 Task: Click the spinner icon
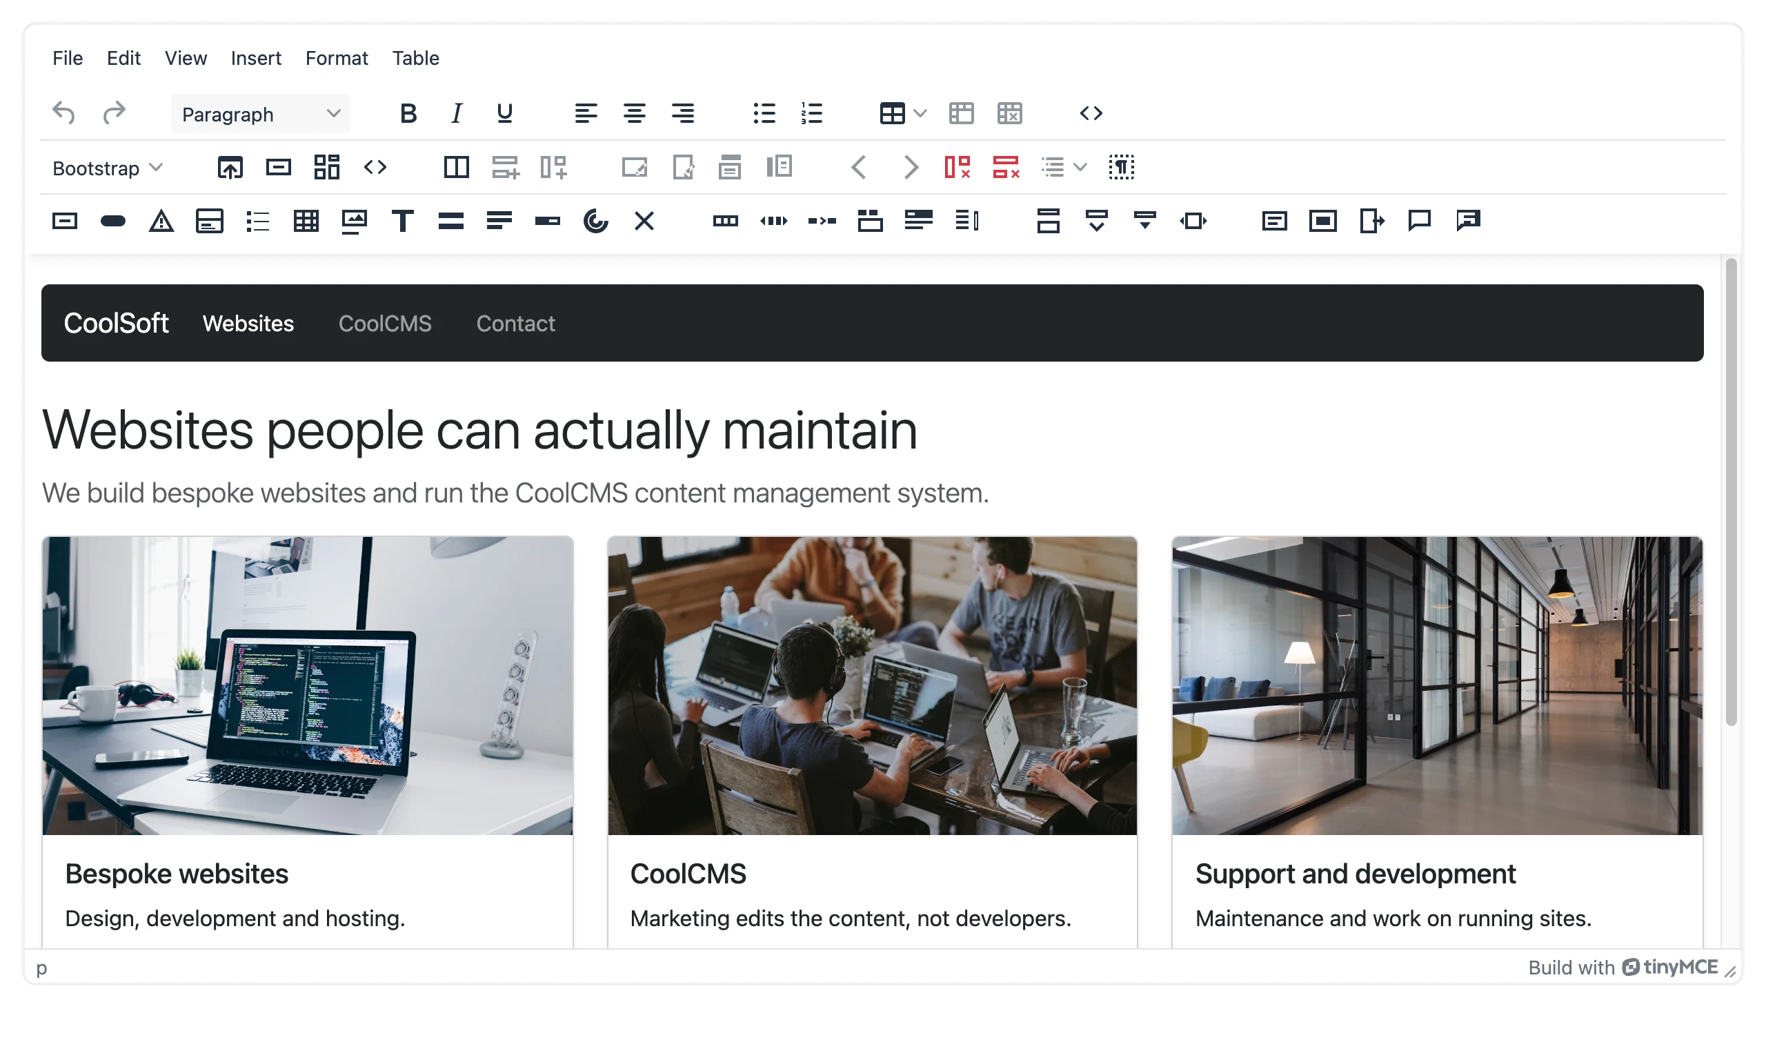[595, 222]
